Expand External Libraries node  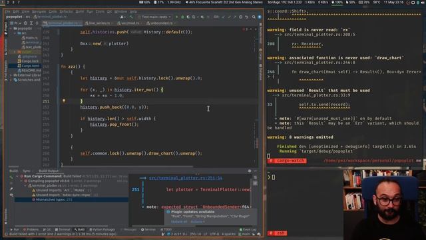point(11,75)
